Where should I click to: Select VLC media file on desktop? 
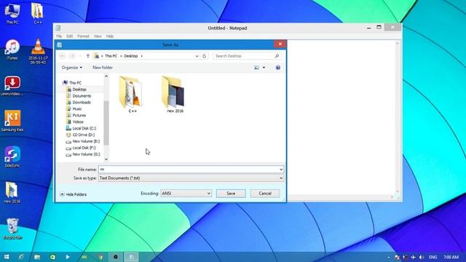coord(38,51)
